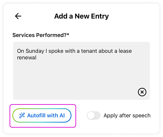Place cursor after the word renewal
163x137 pixels.
point(36,58)
